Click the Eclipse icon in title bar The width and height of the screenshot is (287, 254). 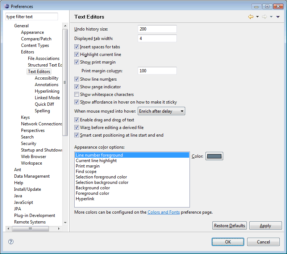[x=7, y=6]
